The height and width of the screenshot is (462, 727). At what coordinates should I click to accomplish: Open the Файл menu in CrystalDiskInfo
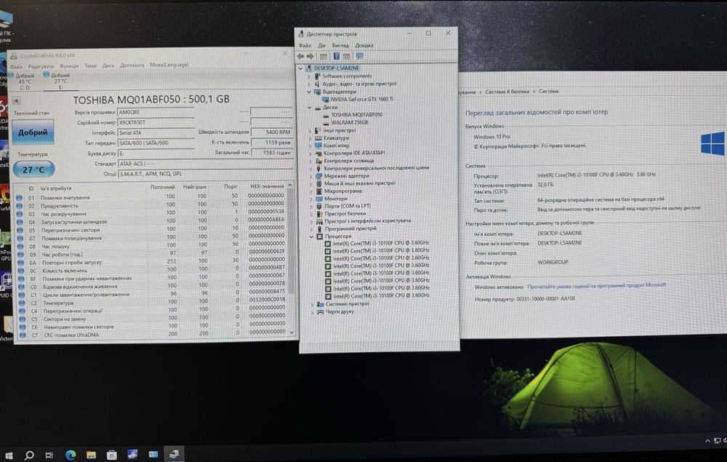(x=16, y=67)
